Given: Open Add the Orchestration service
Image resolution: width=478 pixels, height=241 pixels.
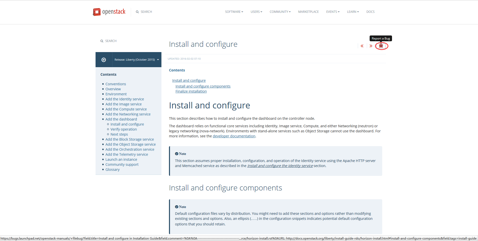Looking at the screenshot, I should click(130, 149).
